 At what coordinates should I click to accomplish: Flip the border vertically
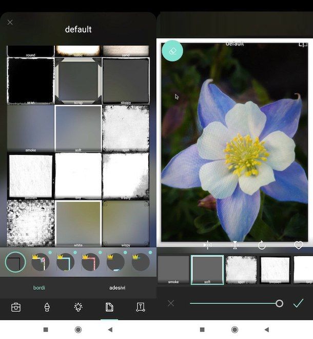pos(234,245)
